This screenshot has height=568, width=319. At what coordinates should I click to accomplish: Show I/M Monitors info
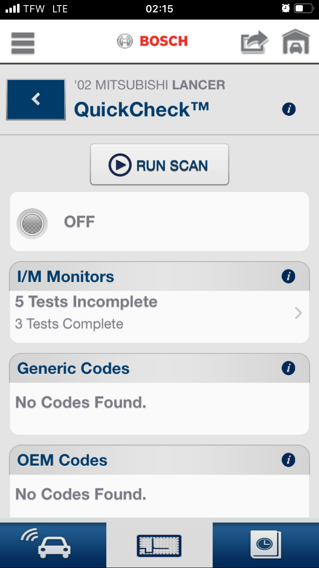point(288,276)
